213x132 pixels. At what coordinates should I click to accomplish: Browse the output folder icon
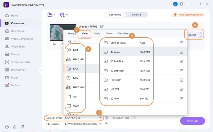point(106,124)
